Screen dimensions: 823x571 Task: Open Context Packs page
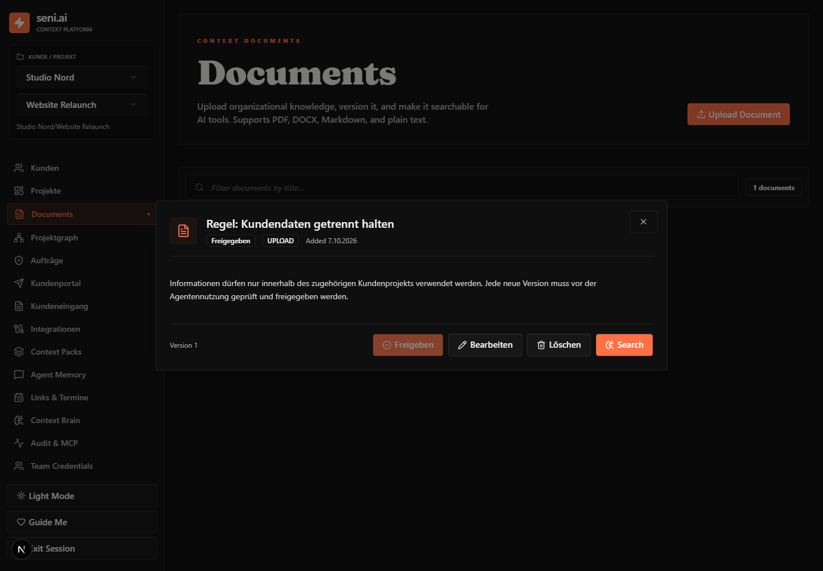tap(82, 352)
